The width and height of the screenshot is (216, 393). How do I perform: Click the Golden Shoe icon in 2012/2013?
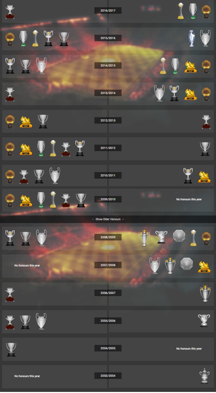coord(26,122)
